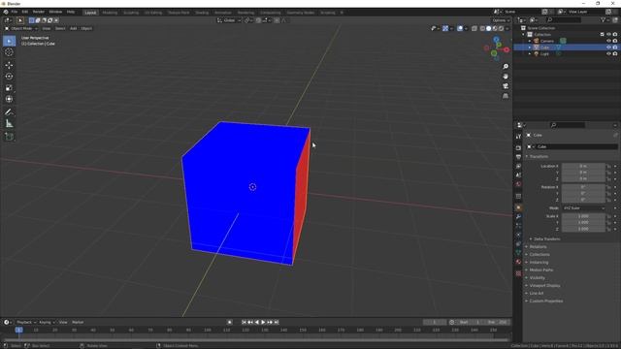Expand the Delta Transform panel
The width and height of the screenshot is (621, 349).
(546, 239)
